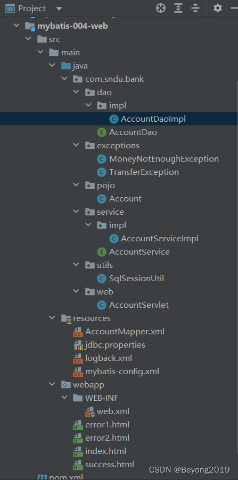The width and height of the screenshot is (238, 480).
Task: Select SqlSessionUtil class
Action: coord(136,278)
